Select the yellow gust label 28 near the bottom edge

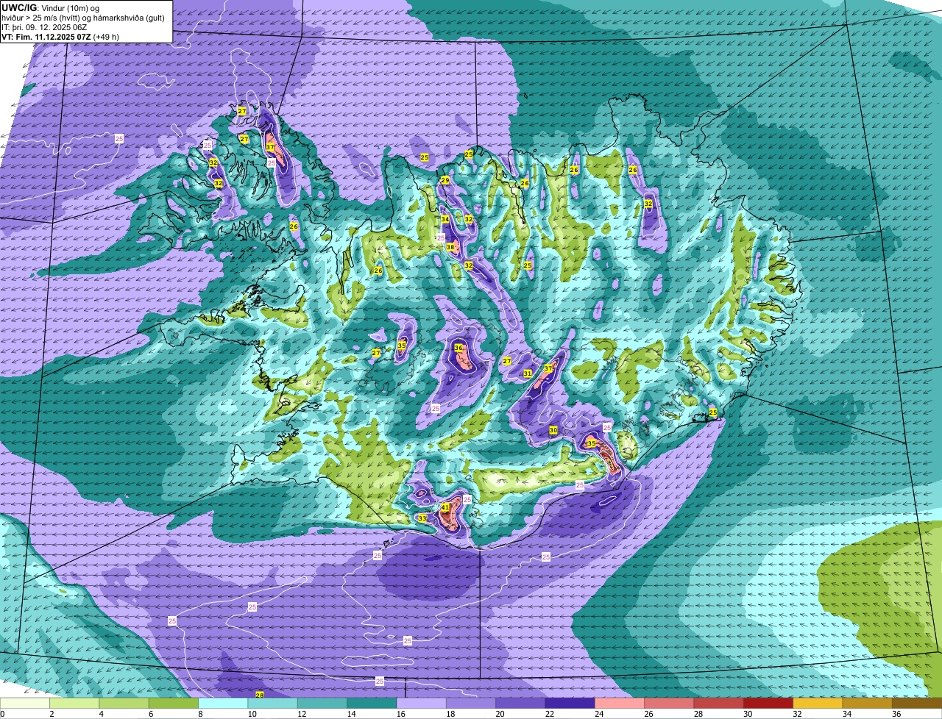point(260,695)
